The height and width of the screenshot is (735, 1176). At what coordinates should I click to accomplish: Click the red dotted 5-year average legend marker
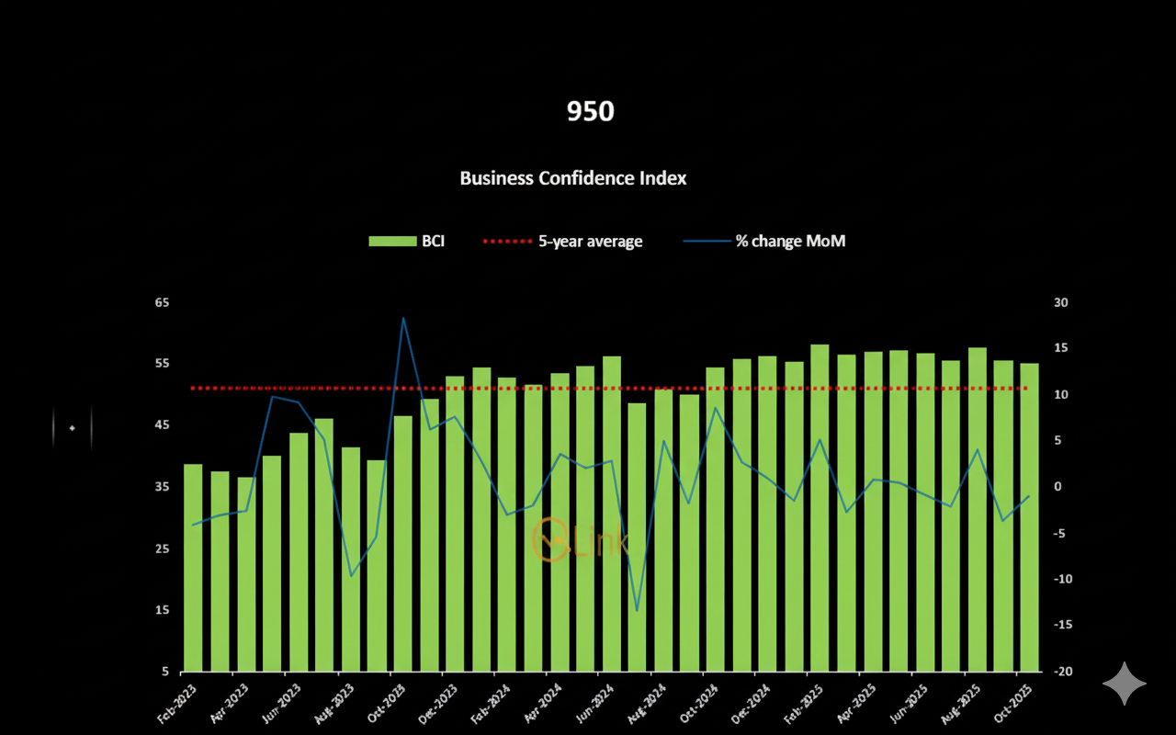[507, 242]
